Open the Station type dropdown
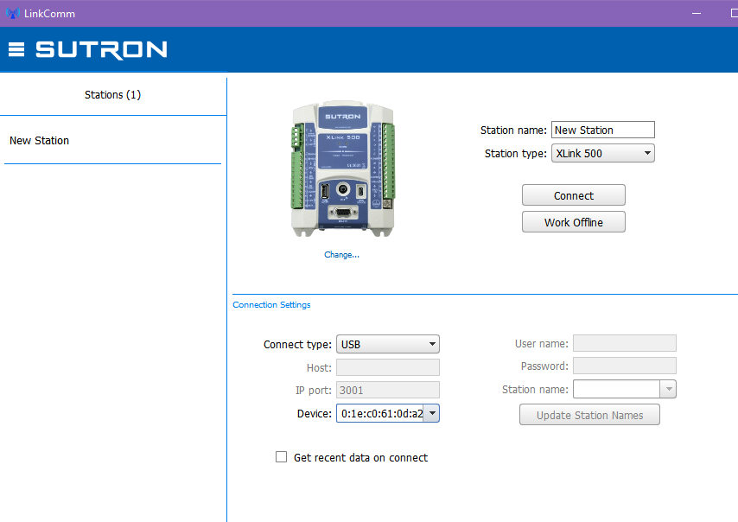738x522 pixels. point(603,154)
